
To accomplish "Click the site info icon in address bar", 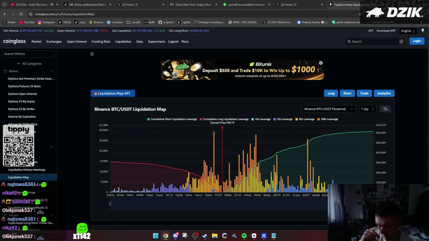I will click(30, 14).
